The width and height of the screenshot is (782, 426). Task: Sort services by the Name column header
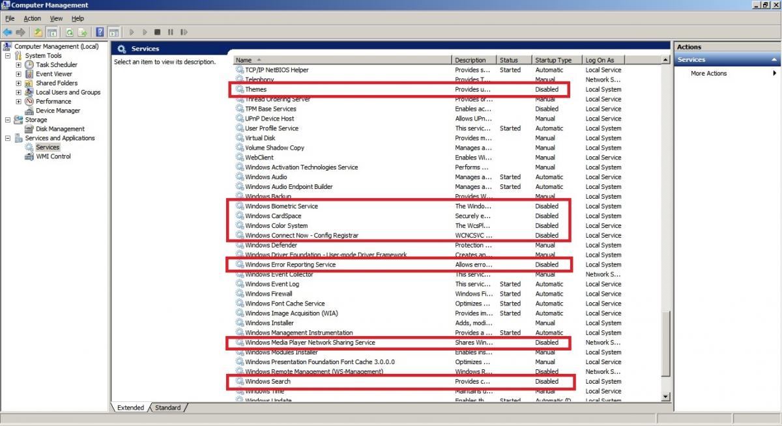click(x=343, y=60)
